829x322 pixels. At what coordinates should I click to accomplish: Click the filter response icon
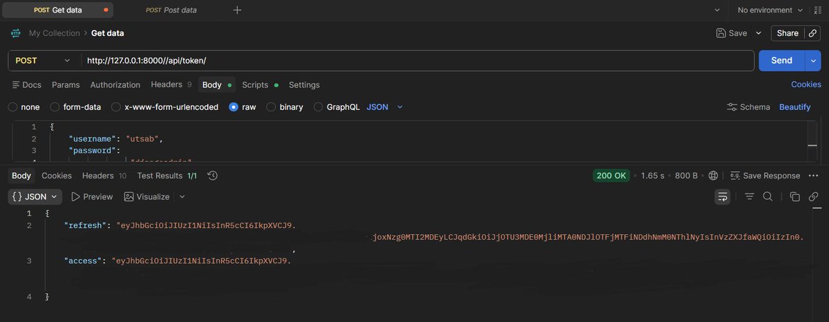point(750,197)
